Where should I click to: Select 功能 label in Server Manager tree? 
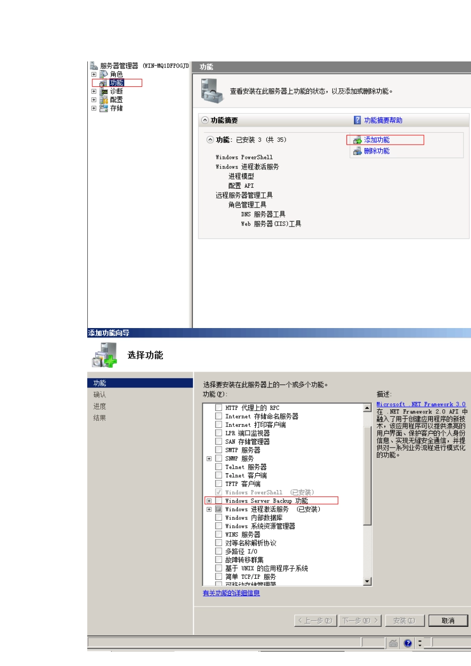[x=117, y=83]
